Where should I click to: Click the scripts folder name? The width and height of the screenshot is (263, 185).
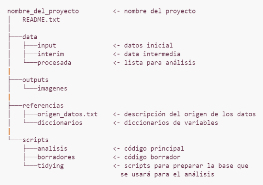click(35, 140)
